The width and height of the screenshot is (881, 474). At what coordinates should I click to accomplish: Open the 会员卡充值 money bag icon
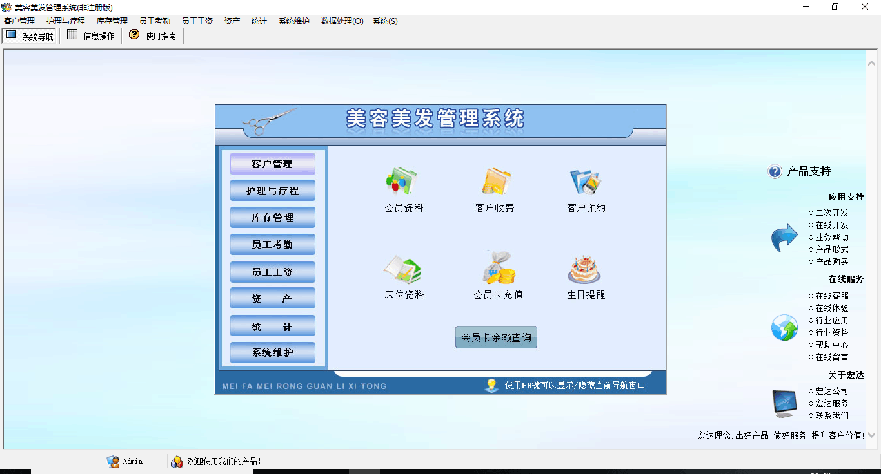point(499,268)
